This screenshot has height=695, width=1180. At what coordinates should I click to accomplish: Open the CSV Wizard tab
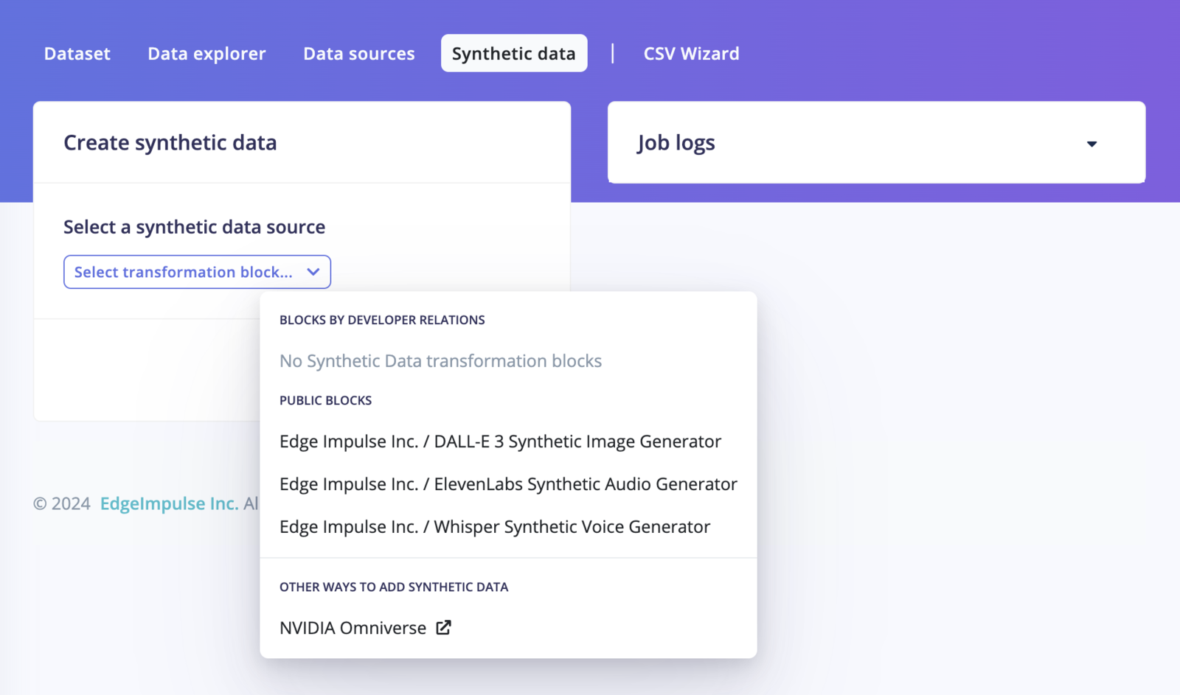pyautogui.click(x=691, y=54)
